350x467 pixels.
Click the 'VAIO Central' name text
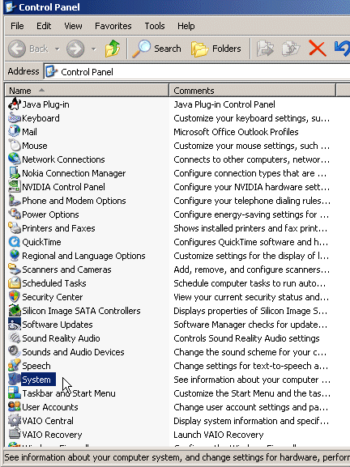pos(48,421)
